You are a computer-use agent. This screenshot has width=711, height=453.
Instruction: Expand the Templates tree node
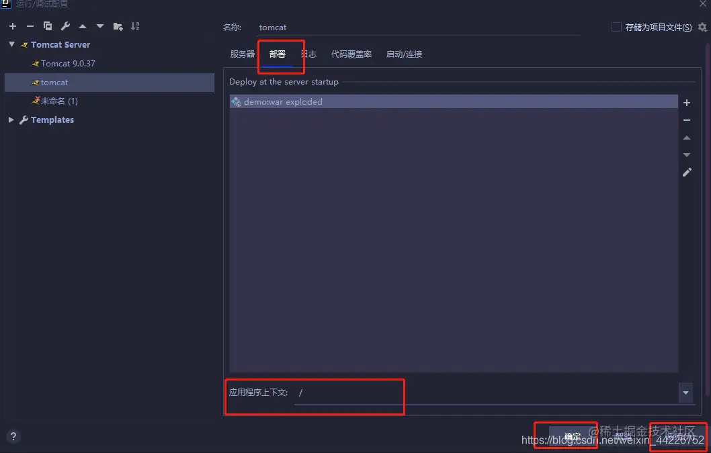pos(10,119)
